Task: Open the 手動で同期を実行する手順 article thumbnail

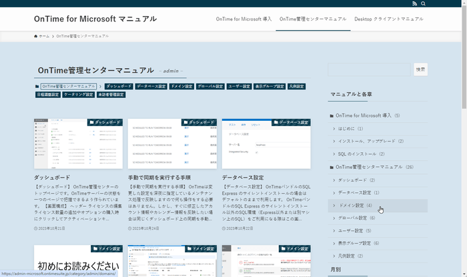Action: [x=172, y=144]
